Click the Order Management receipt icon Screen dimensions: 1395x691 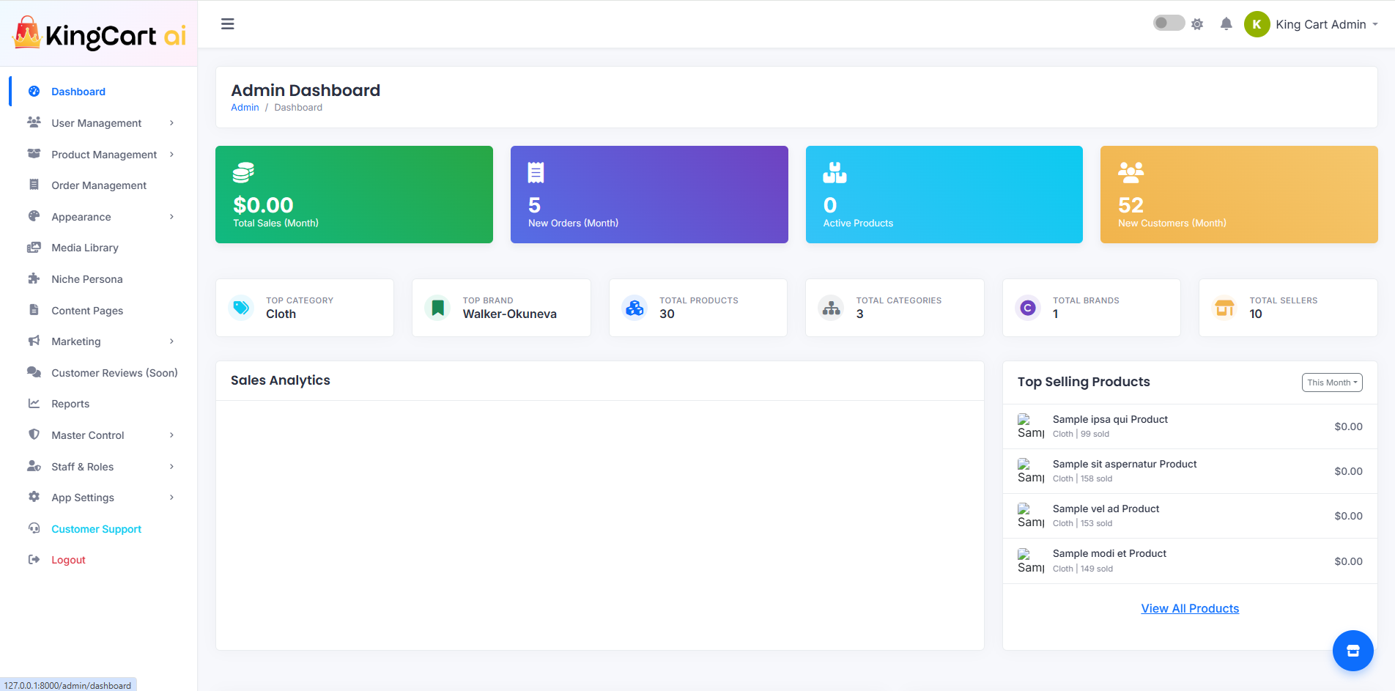point(34,185)
